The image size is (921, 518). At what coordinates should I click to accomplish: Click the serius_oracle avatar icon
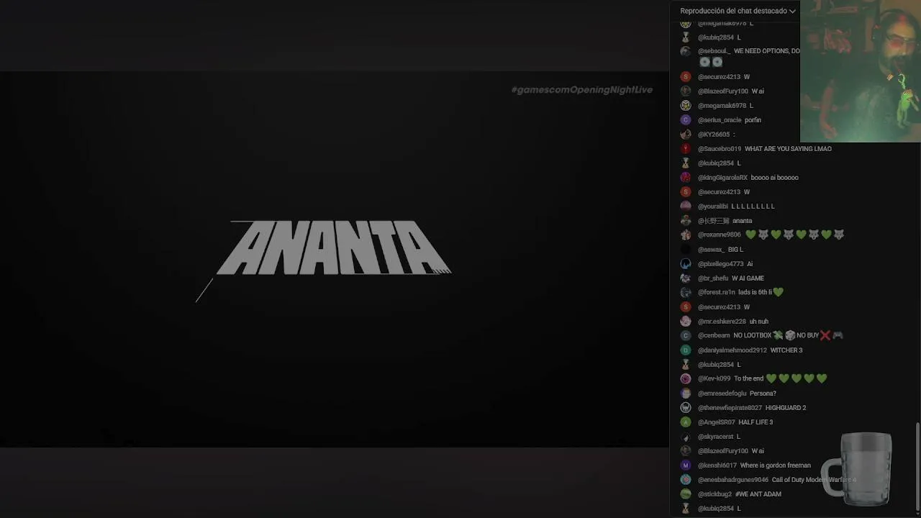pyautogui.click(x=686, y=120)
